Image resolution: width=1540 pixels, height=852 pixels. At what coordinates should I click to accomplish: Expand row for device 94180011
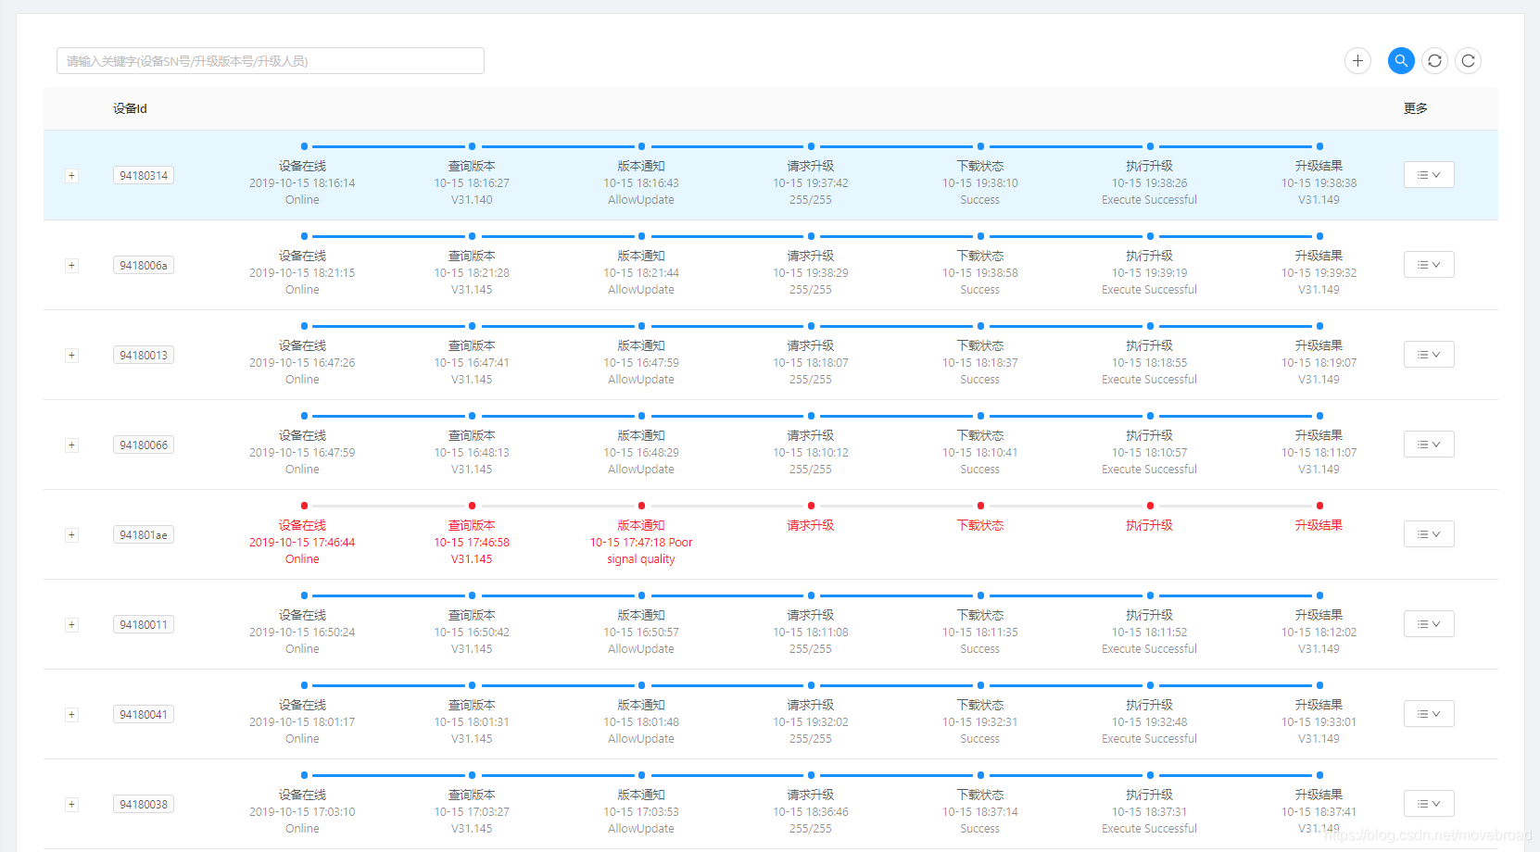pos(71,625)
